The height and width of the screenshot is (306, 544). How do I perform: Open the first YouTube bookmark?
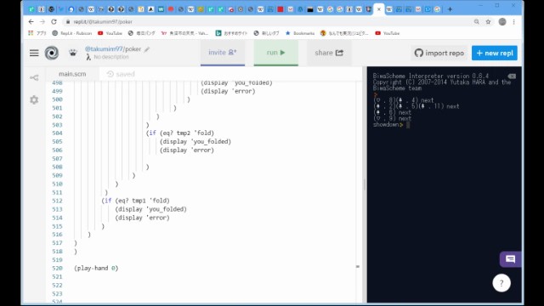(110, 33)
